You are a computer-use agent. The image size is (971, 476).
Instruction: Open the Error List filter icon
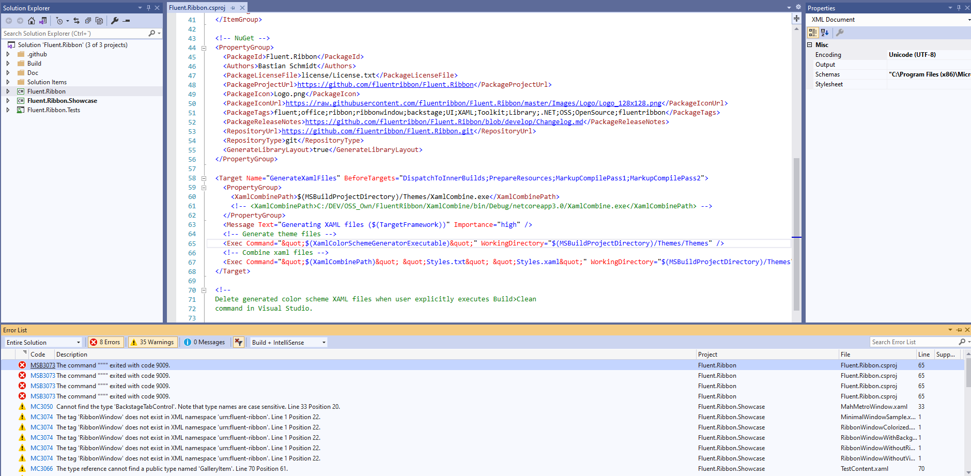click(238, 342)
